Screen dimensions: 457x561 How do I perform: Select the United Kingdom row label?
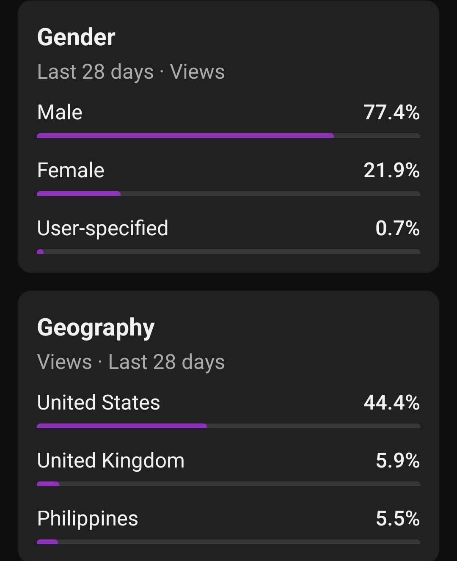click(x=111, y=461)
